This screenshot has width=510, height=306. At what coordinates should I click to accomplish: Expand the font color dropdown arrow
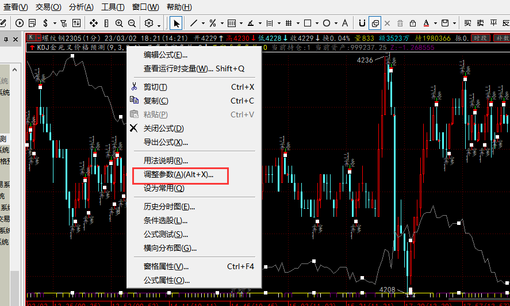point(435,24)
